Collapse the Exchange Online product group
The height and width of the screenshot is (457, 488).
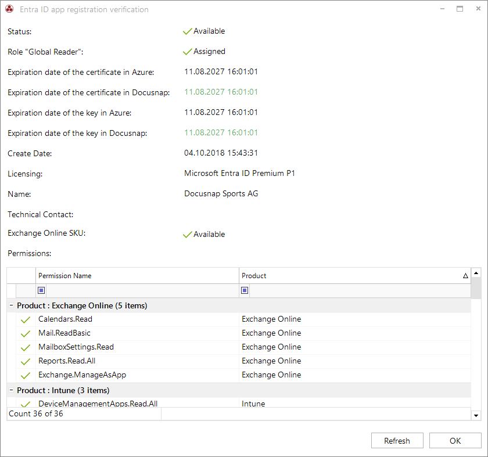coord(11,305)
